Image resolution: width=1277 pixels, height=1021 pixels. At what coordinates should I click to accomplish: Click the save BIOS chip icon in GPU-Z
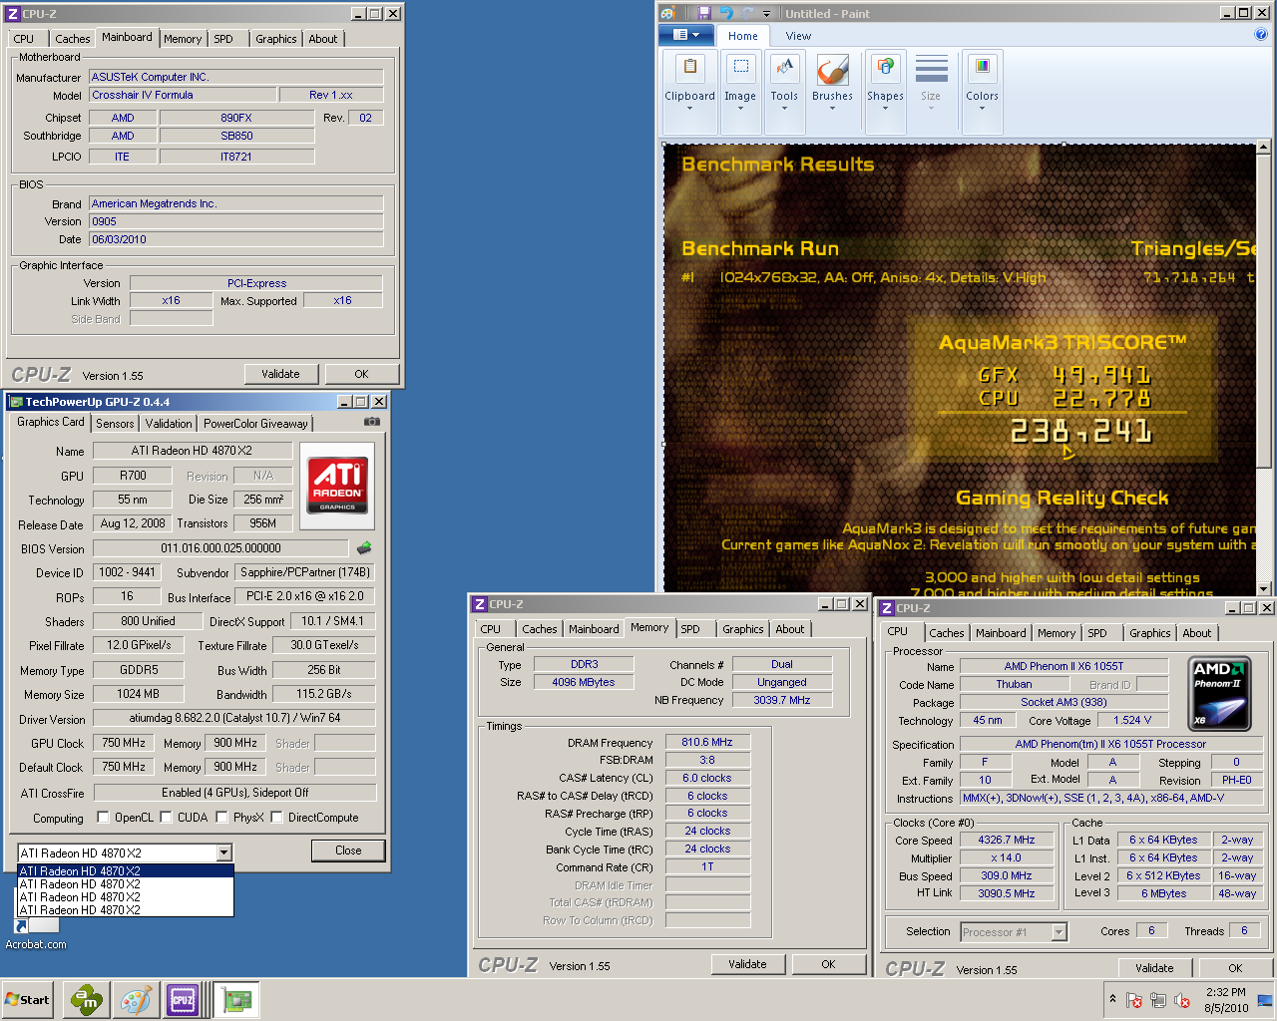pyautogui.click(x=364, y=547)
